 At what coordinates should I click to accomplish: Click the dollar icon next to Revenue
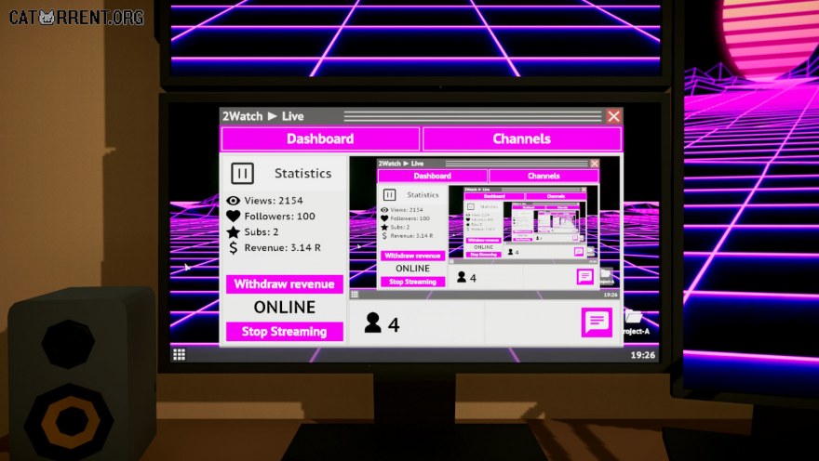click(x=233, y=248)
